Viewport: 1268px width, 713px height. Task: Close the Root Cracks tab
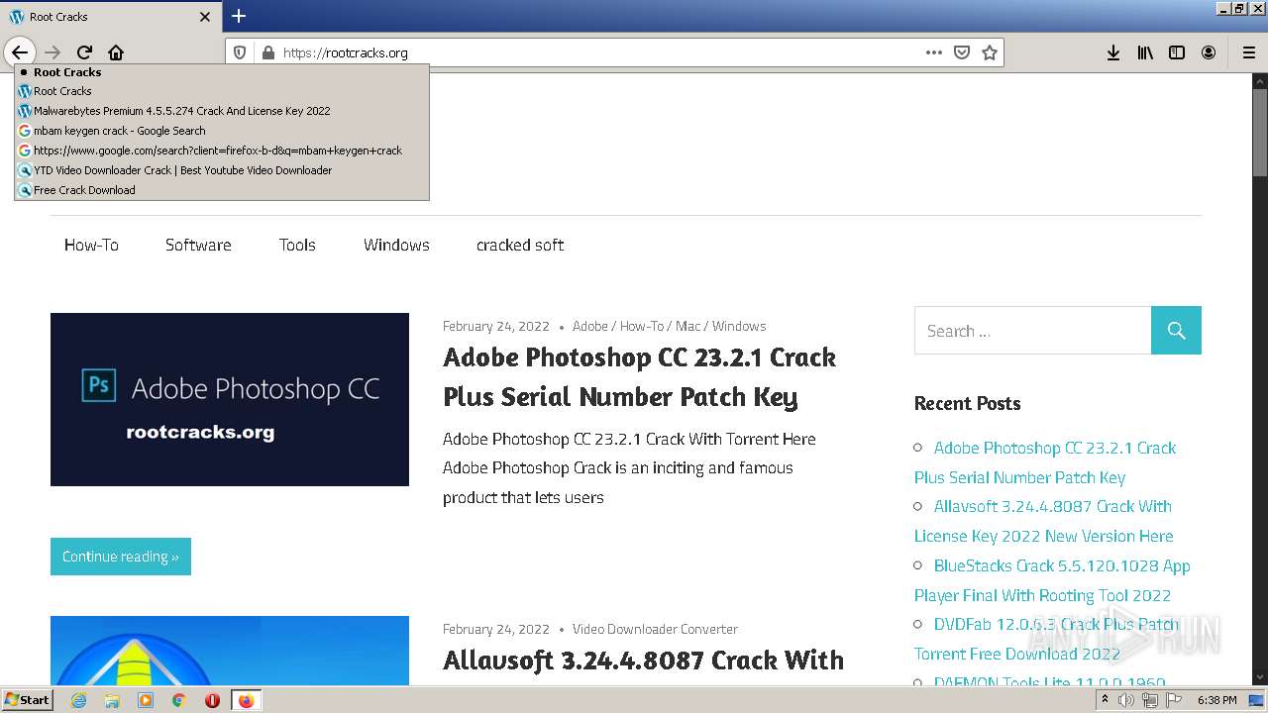click(205, 17)
